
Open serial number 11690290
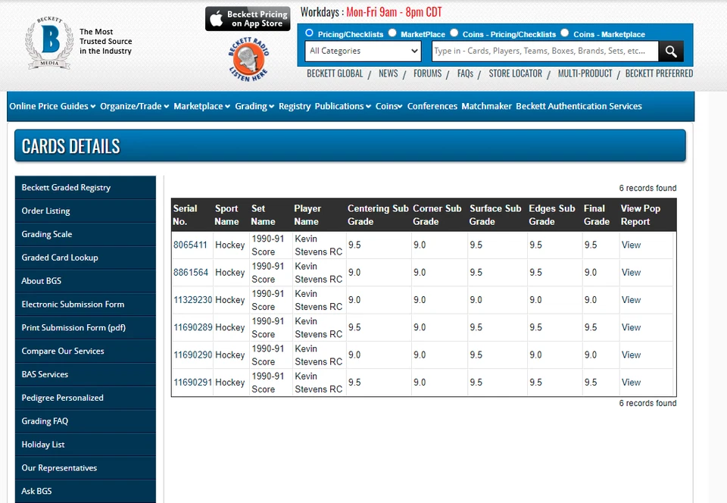(x=193, y=355)
